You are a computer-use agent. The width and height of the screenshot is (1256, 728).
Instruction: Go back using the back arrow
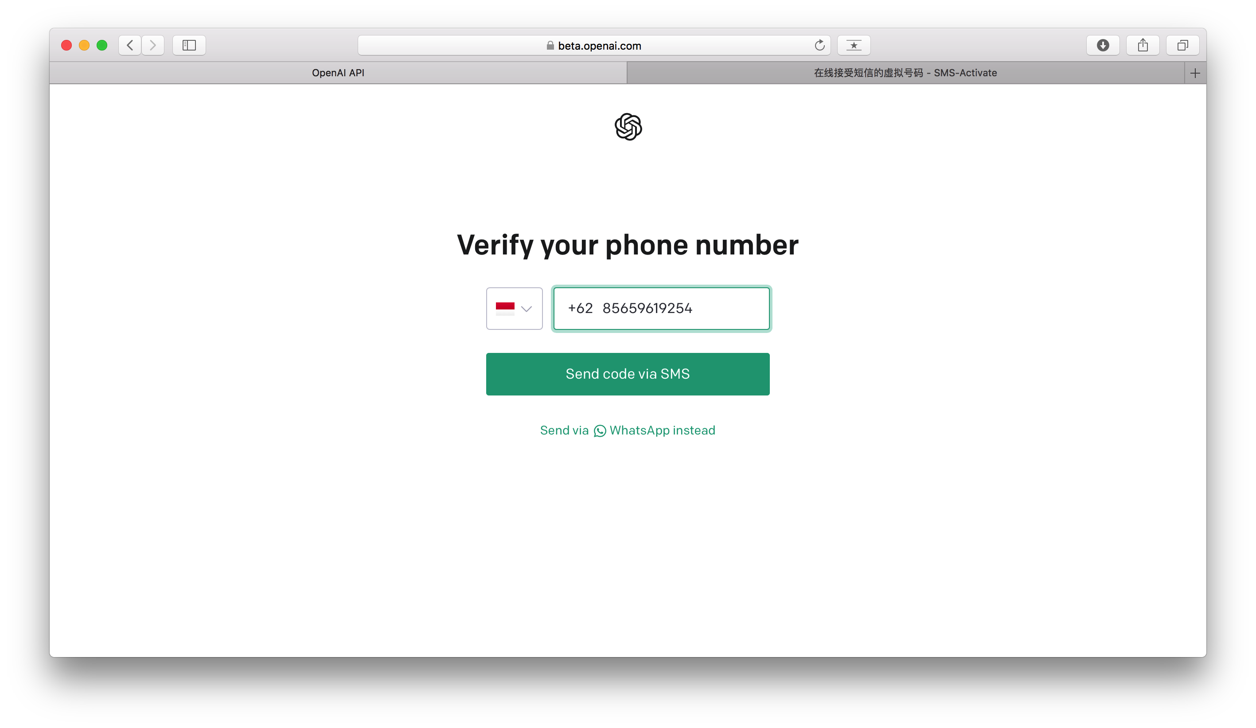click(x=129, y=45)
